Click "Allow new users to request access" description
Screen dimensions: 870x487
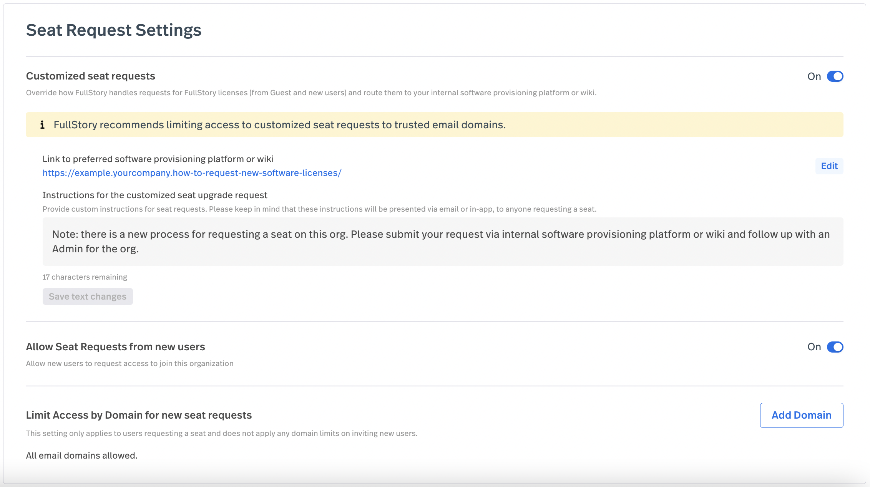tap(130, 363)
